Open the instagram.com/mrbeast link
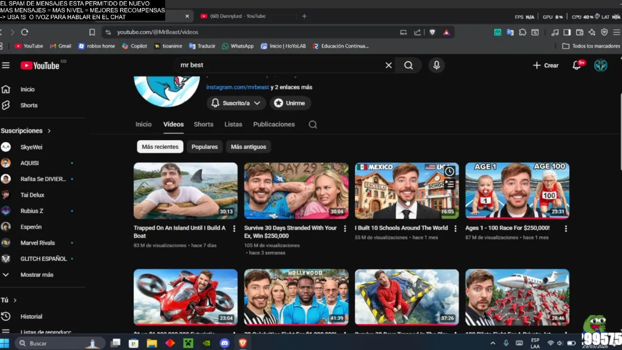 [238, 87]
